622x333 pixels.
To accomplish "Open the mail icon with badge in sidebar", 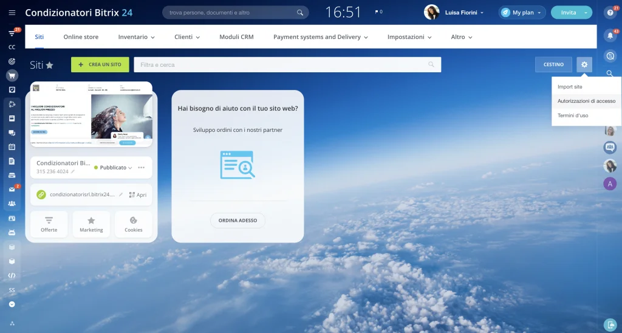I will 12,189.
